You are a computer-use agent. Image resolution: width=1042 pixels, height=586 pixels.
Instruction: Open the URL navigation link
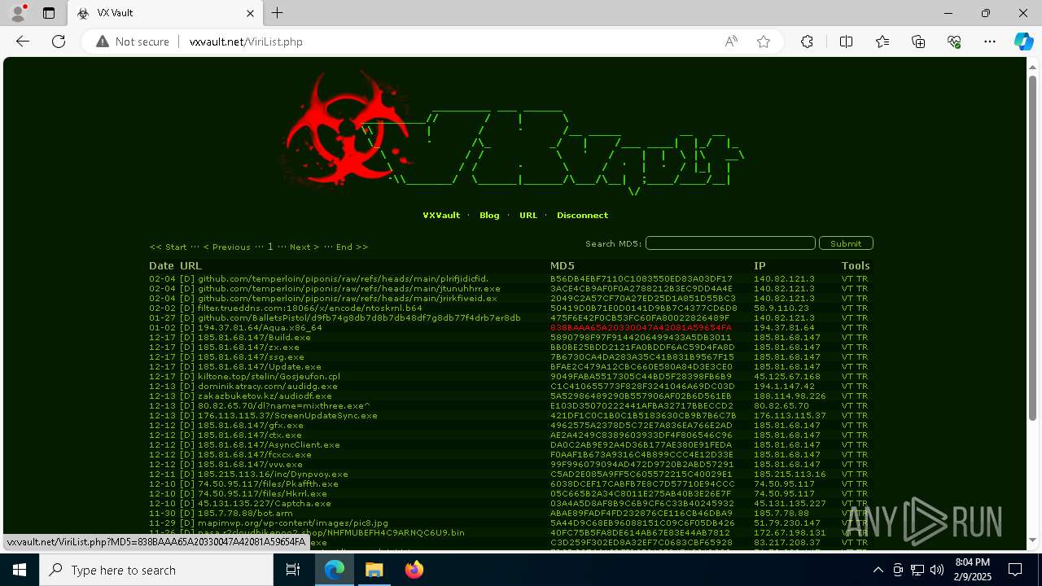click(x=528, y=216)
